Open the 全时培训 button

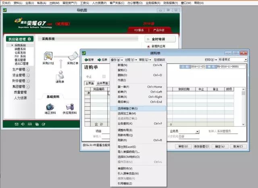pyautogui.click(x=160, y=39)
